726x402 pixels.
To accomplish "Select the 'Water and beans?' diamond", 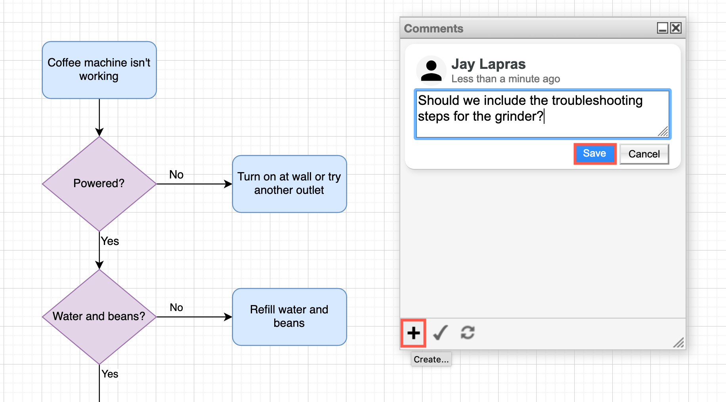I will click(99, 316).
